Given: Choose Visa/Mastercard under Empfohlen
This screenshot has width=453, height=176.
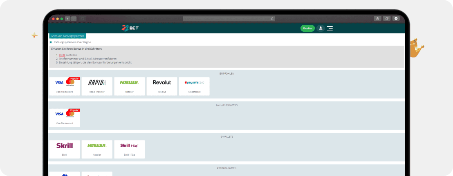Looking at the screenshot, I should 65,86.
